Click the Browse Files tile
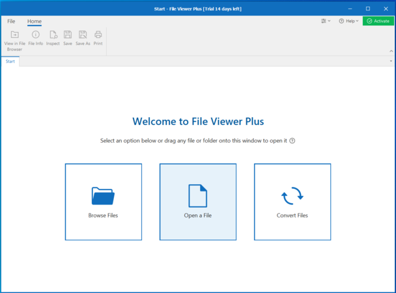396x293 pixels. click(x=104, y=202)
